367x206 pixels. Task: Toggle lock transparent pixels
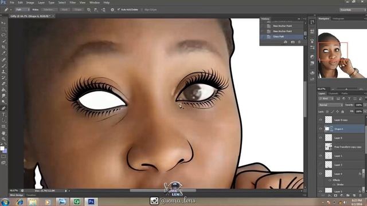[327, 112]
